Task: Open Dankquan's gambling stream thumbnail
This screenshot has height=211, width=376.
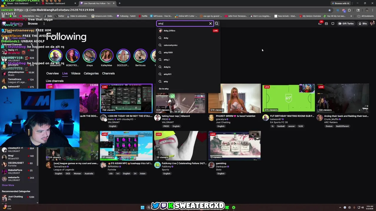Action: point(234,146)
